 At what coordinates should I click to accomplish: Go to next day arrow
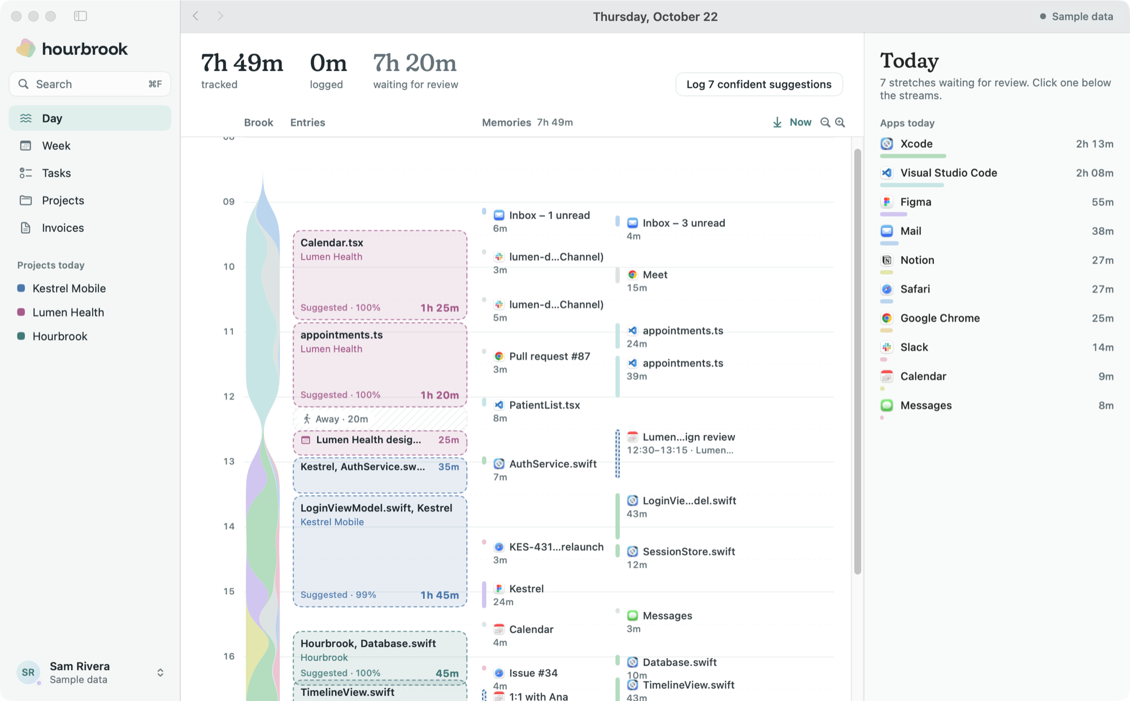tap(220, 16)
